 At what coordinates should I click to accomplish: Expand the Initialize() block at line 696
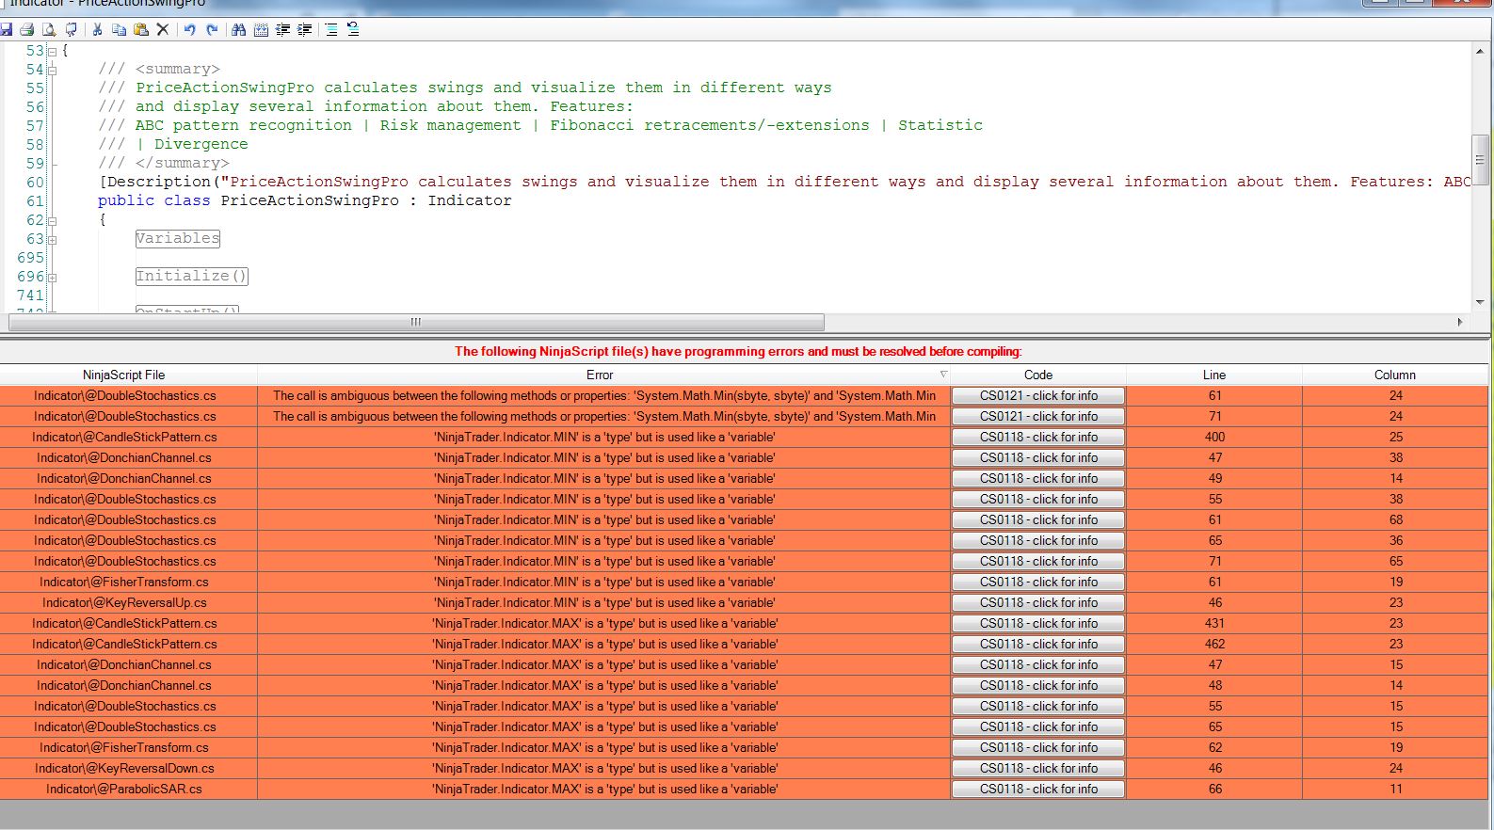[52, 277]
